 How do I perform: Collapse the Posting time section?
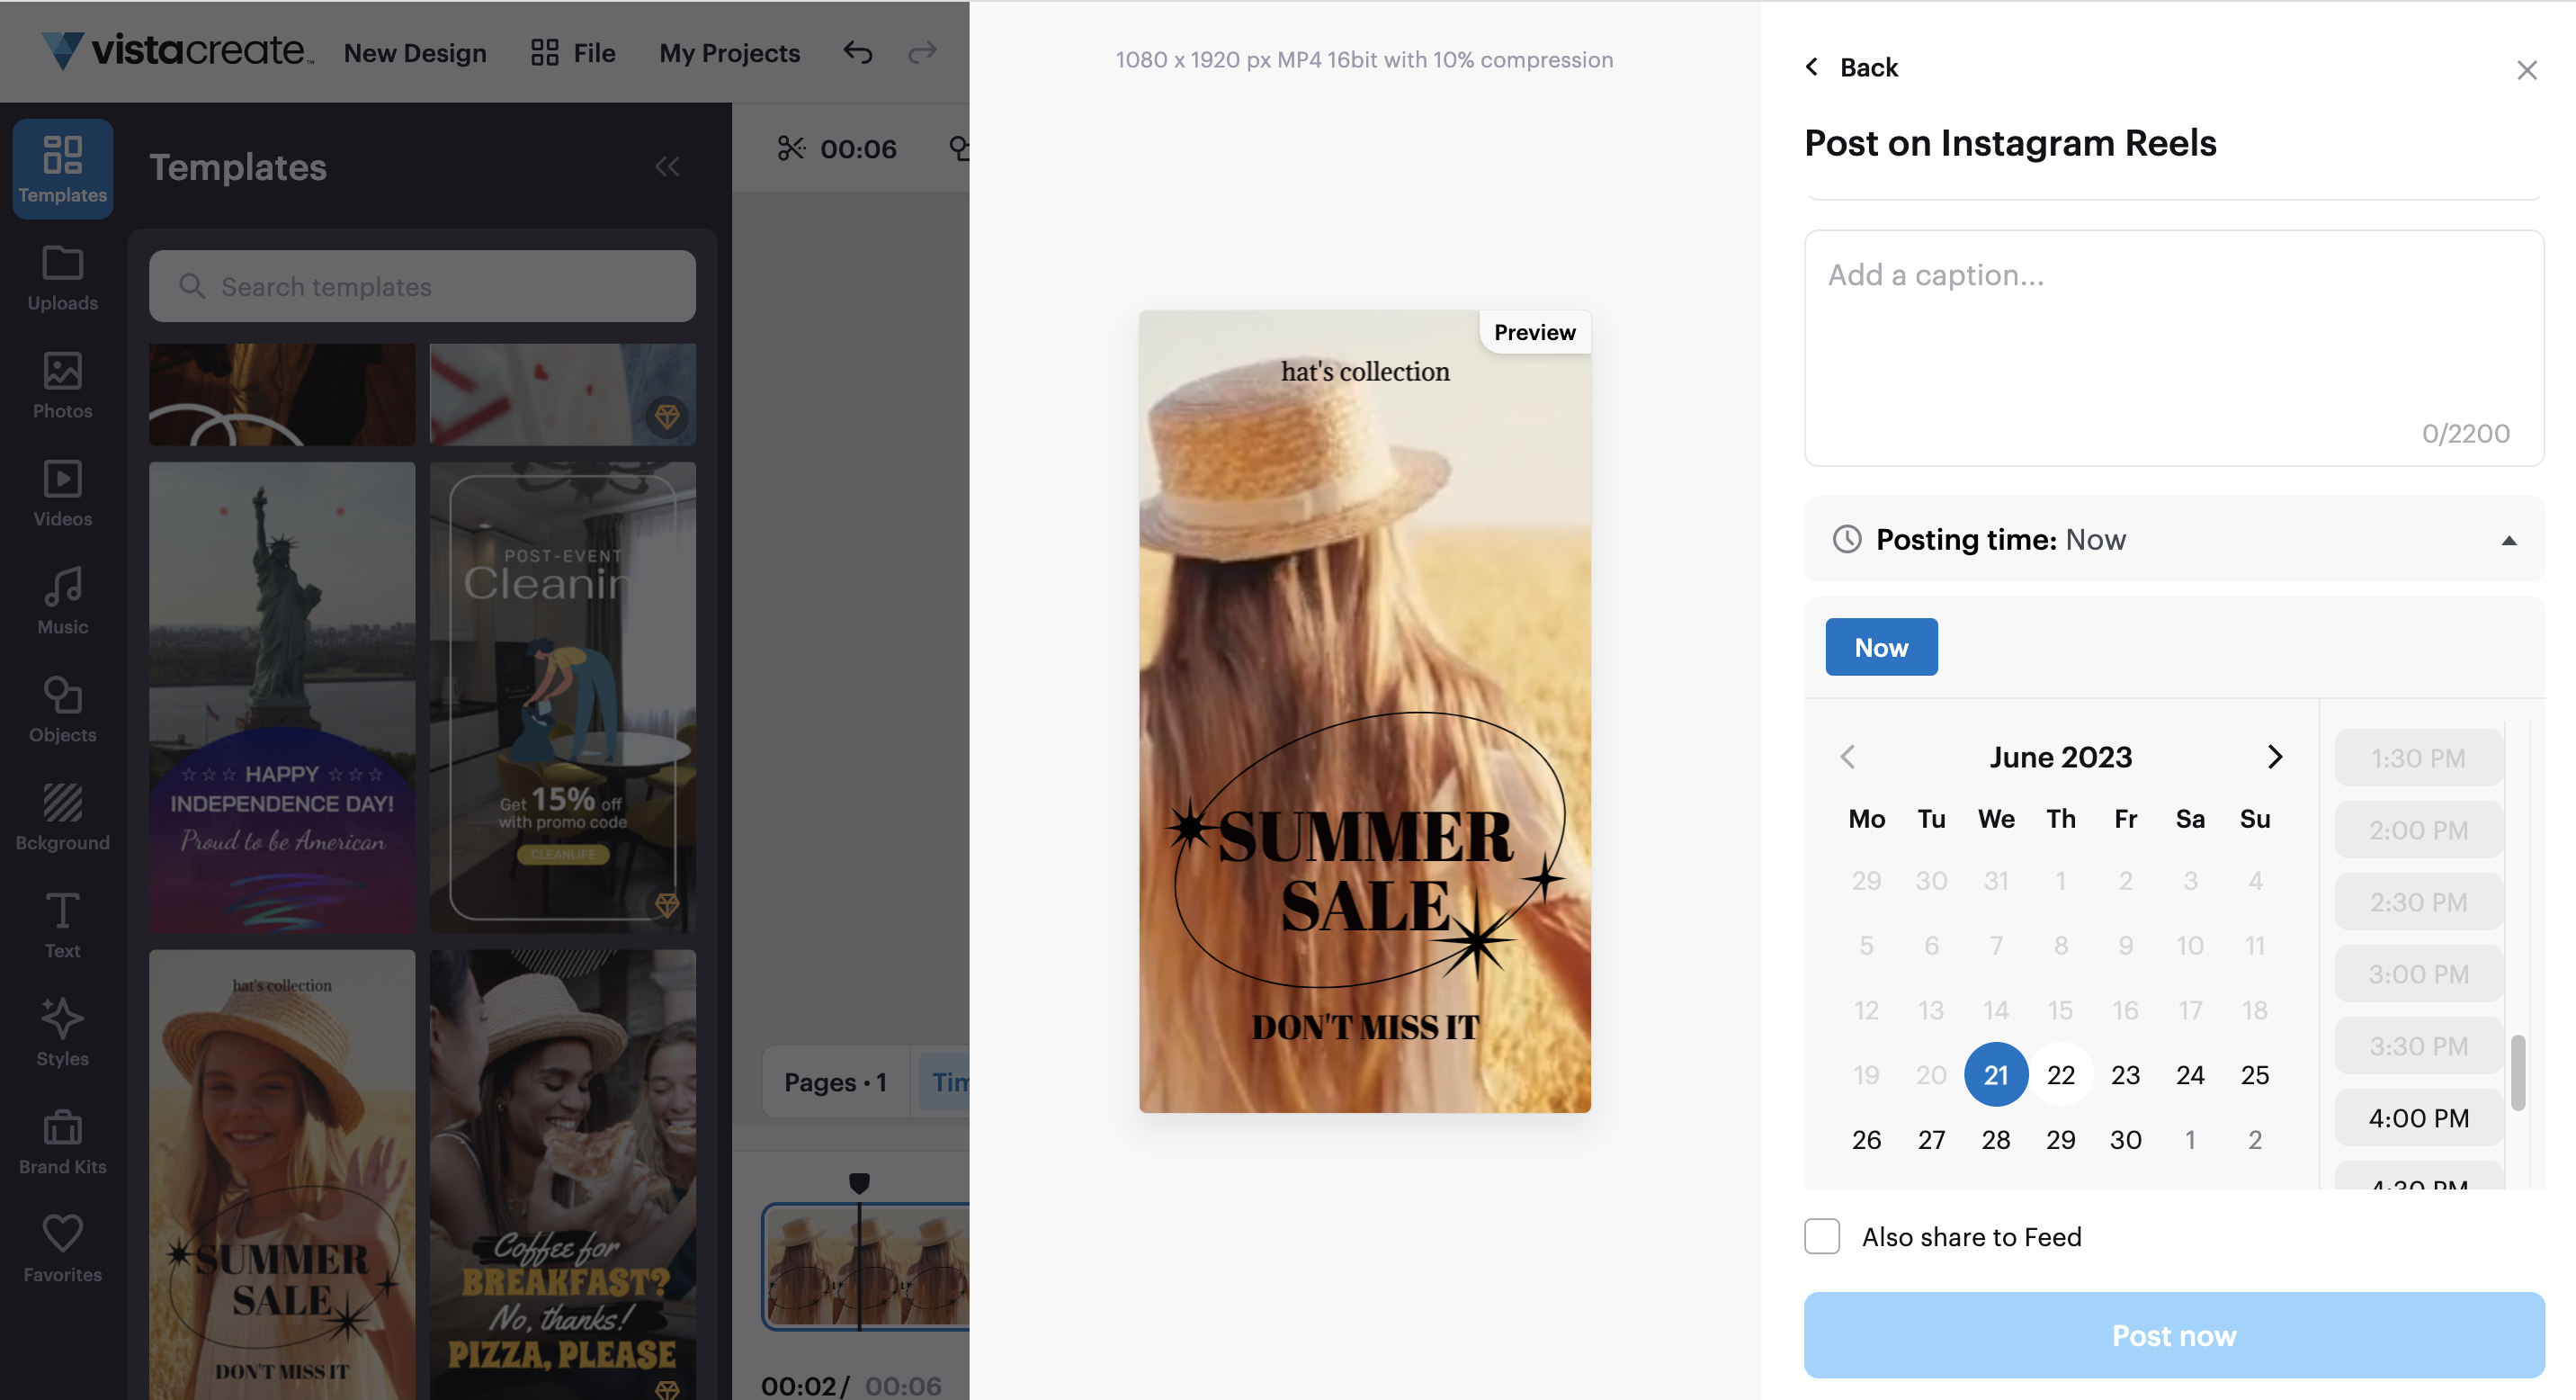pyautogui.click(x=2509, y=541)
